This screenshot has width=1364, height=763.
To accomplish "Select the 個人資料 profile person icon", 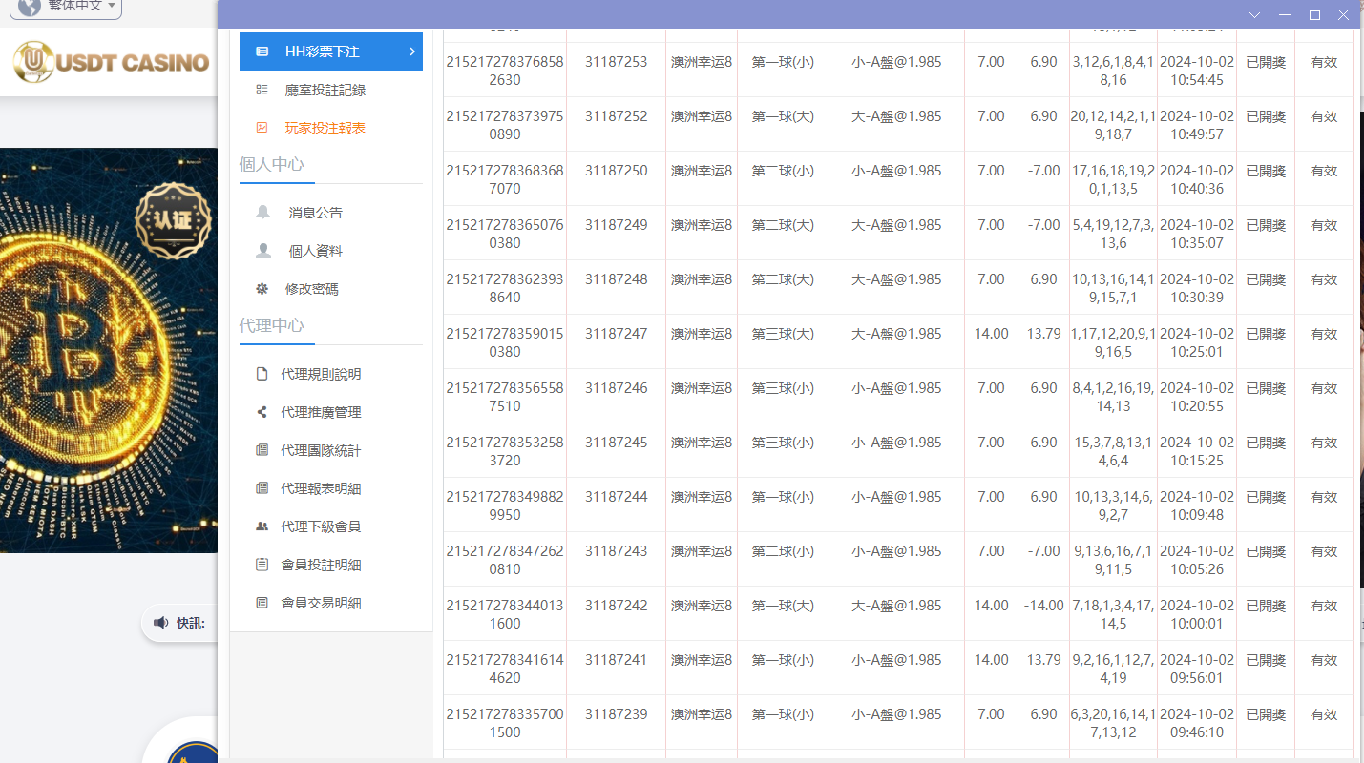I will click(262, 250).
